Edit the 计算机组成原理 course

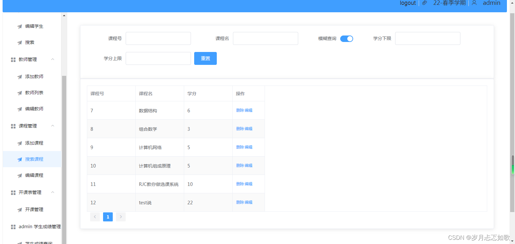[248, 166]
